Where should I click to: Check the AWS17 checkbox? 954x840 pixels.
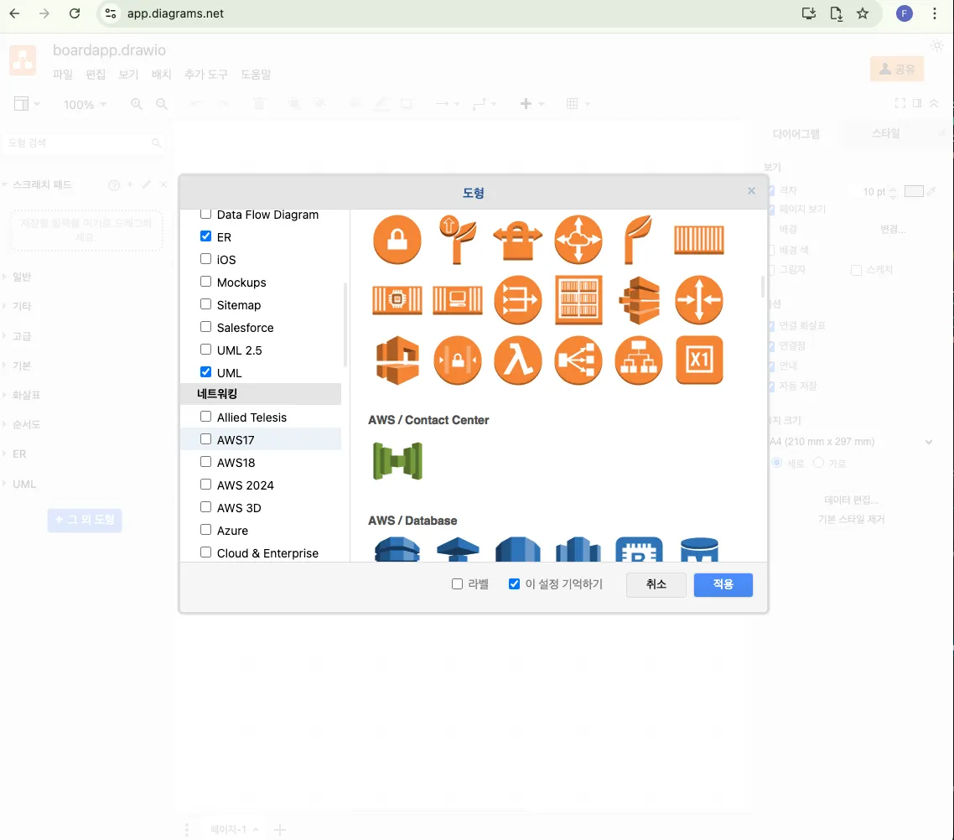tap(205, 438)
